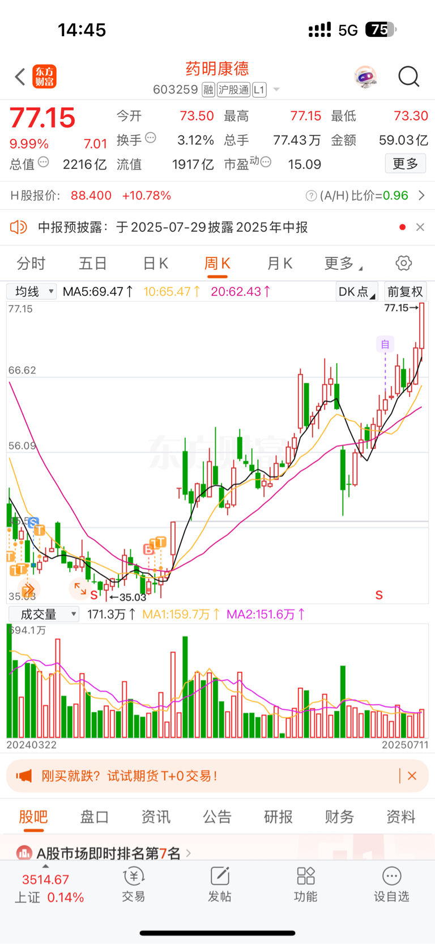Click the 更多 quote details button
The width and height of the screenshot is (435, 944).
tap(406, 164)
